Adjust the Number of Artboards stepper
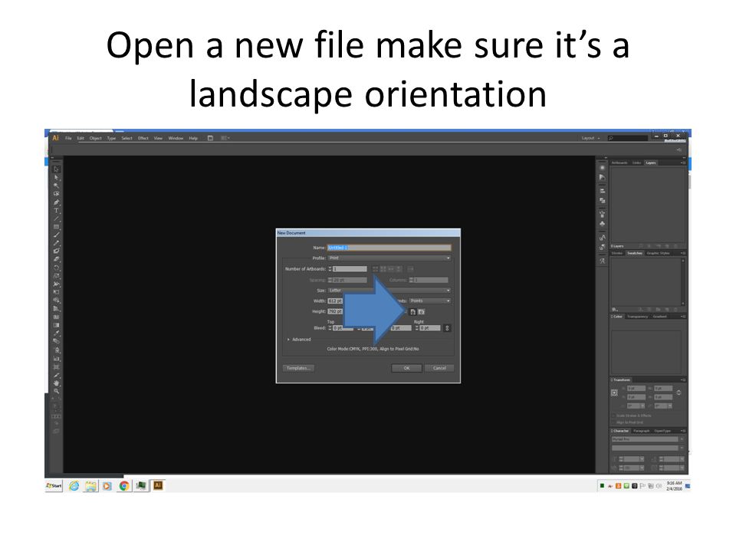 (x=330, y=269)
